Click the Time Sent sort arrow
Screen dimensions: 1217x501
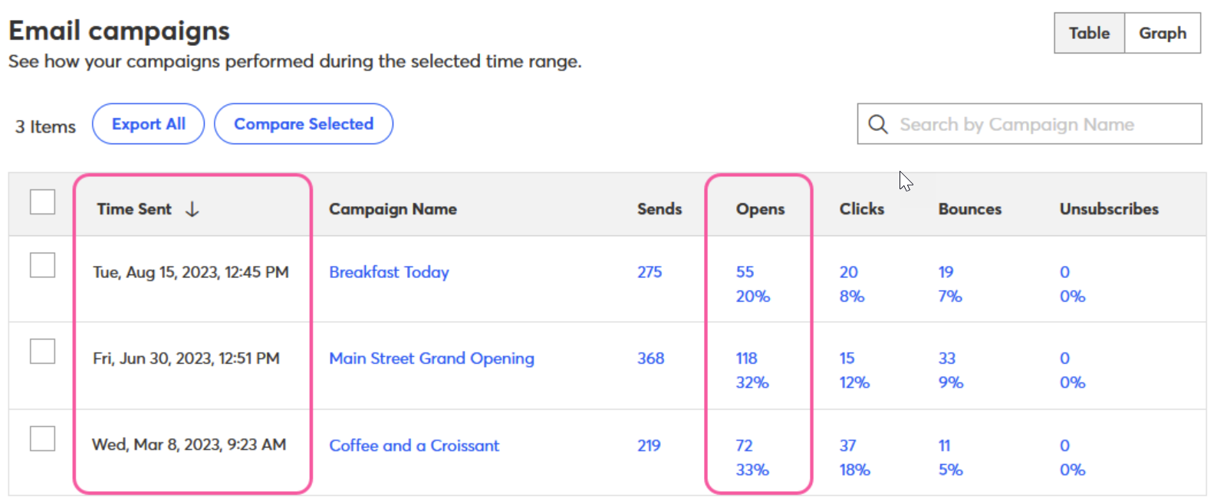pos(192,209)
